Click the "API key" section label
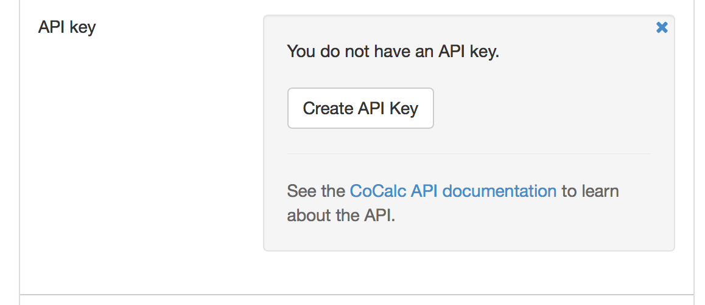Screen dimensions: 705x305 pyautogui.click(x=67, y=27)
